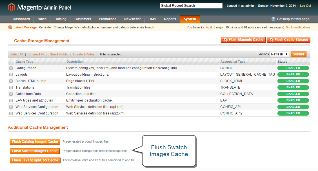Click the Unselect Visible link
The height and width of the screenshot is (171, 318).
click(84, 54)
